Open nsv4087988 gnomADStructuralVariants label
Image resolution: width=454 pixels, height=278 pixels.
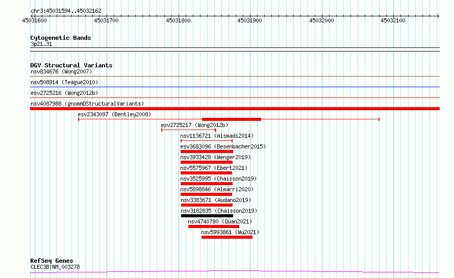click(x=87, y=104)
